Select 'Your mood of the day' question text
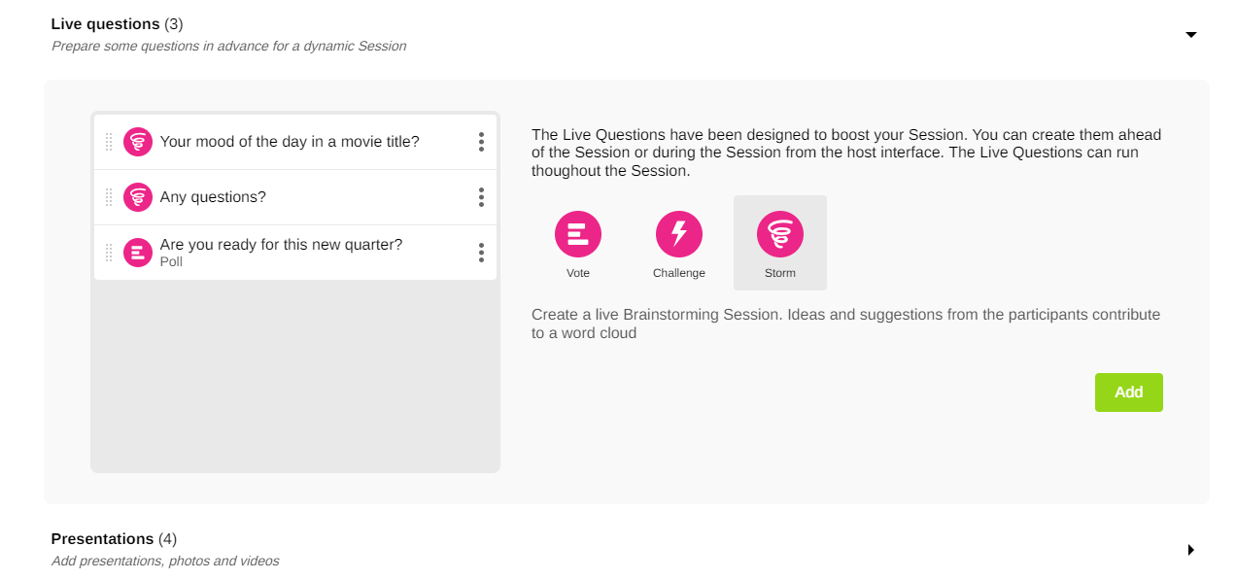1236x580 pixels. (x=290, y=142)
